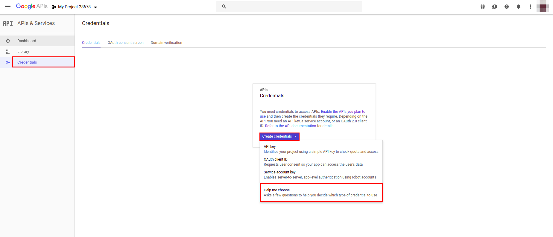Screen dimensions: 553x237
Task: Click the APIs & Services sidebar title
Action: click(x=36, y=23)
